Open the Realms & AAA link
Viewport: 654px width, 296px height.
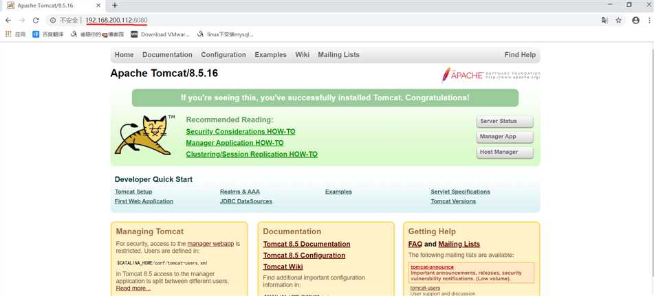[x=240, y=192]
